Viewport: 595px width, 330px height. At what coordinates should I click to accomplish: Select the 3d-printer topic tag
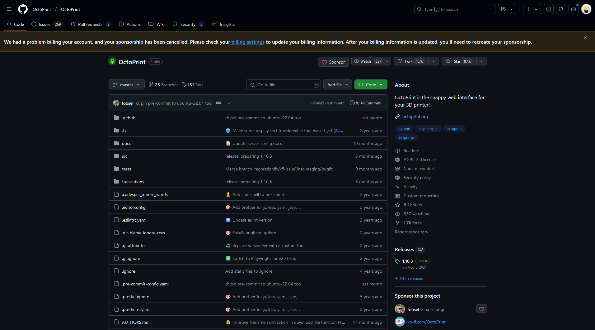406,137
